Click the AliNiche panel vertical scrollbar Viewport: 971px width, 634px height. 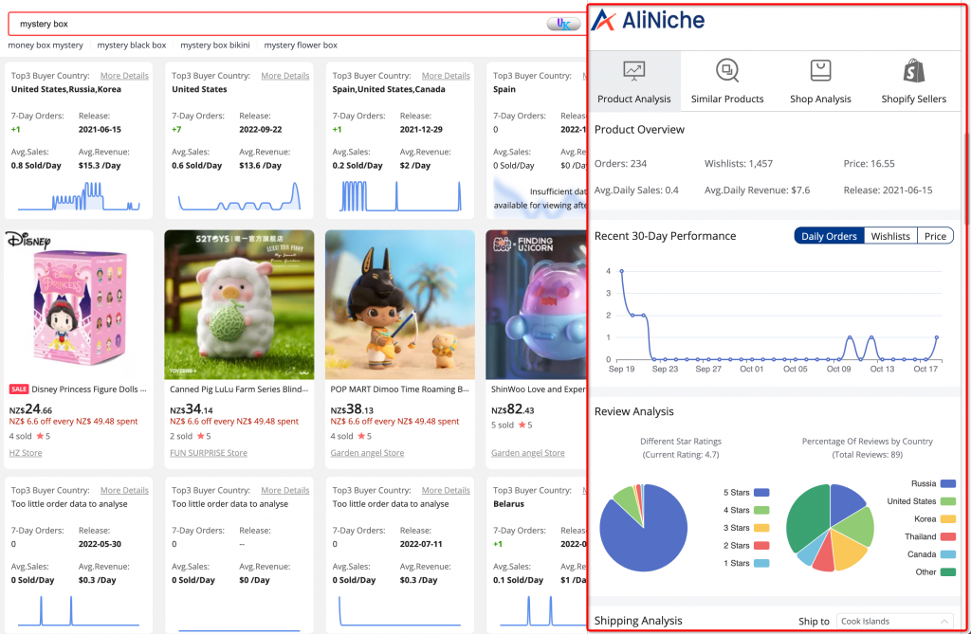(966, 179)
